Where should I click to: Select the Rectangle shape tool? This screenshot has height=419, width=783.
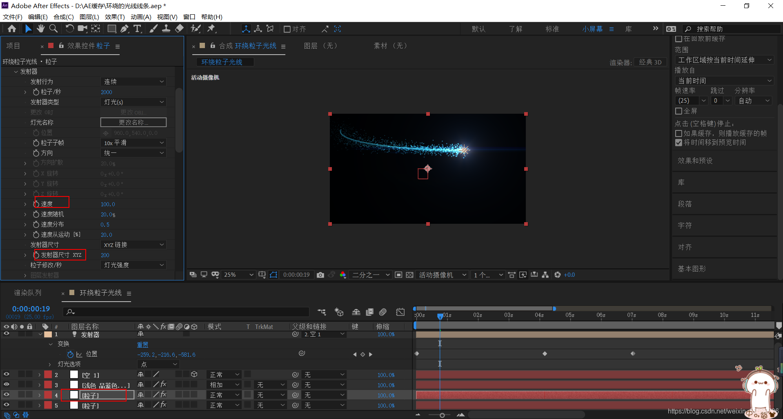pos(111,29)
